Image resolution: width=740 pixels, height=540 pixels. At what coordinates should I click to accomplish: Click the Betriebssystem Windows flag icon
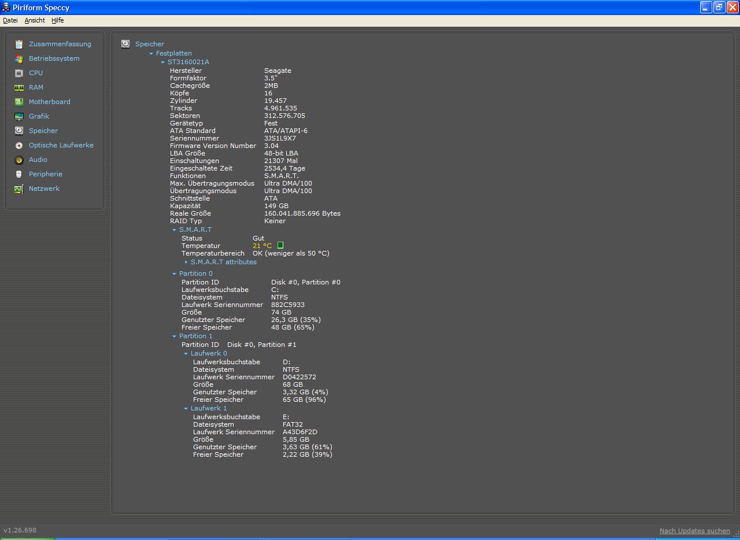tap(19, 58)
